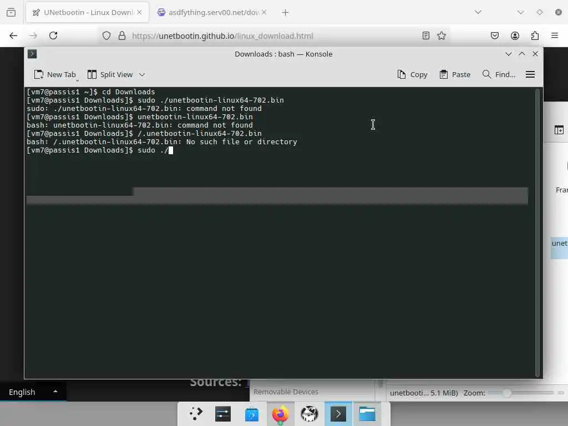
Task: Open a new Firefox tab with plus
Action: point(285,13)
